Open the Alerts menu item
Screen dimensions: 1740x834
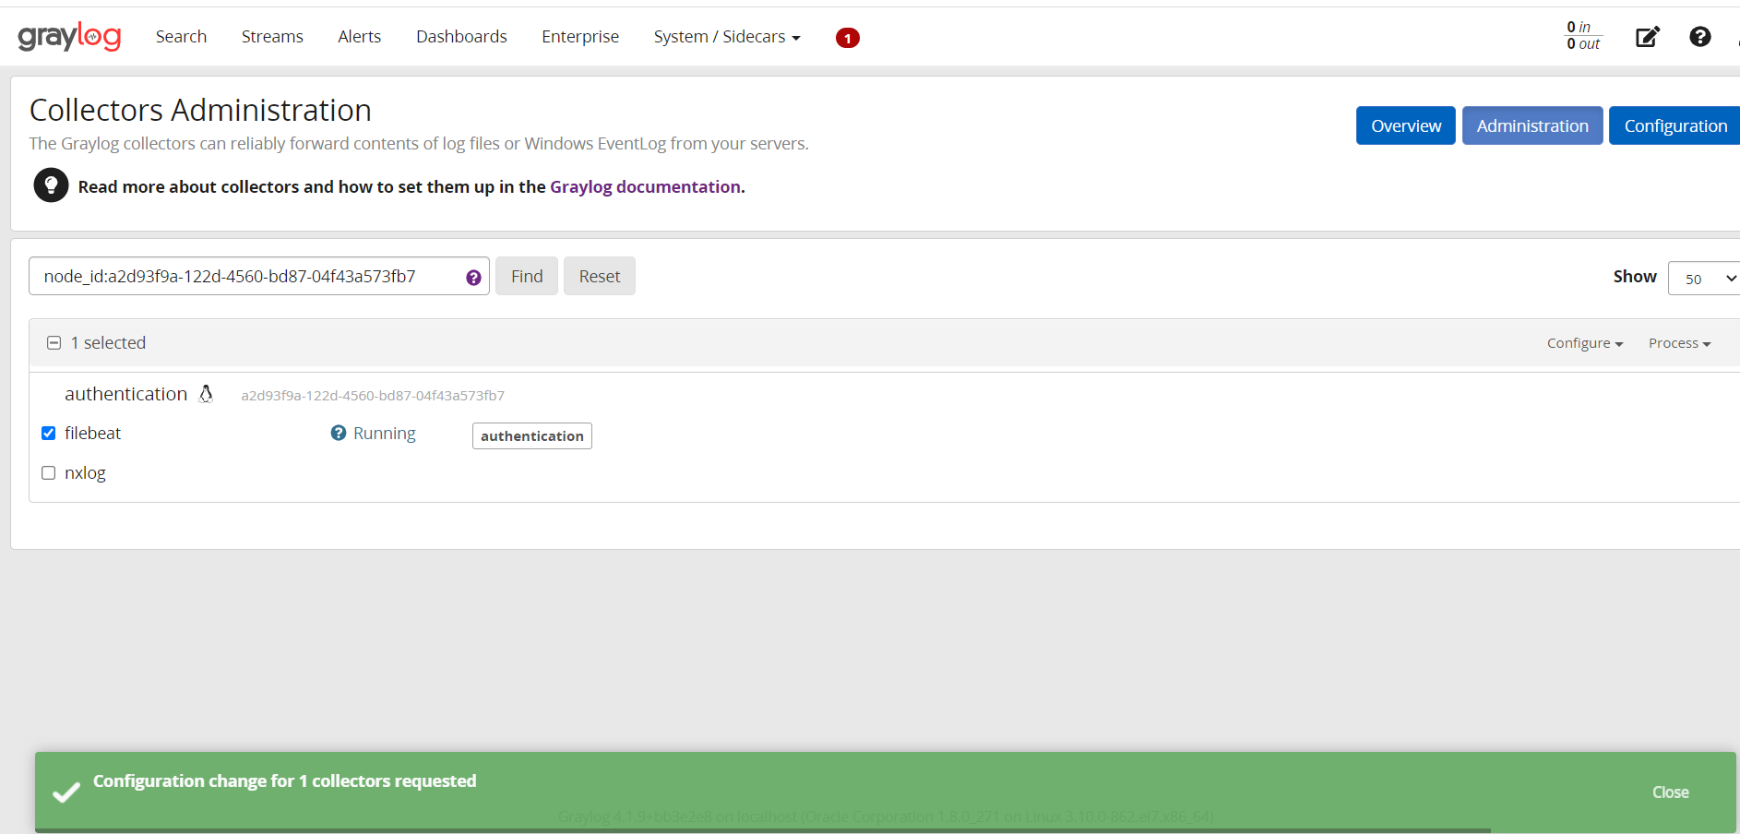(x=359, y=37)
